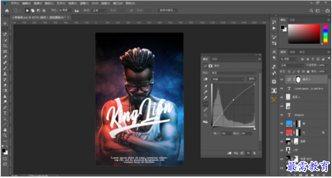Click the Select and Mask button
332x178 pixels.
point(167,10)
